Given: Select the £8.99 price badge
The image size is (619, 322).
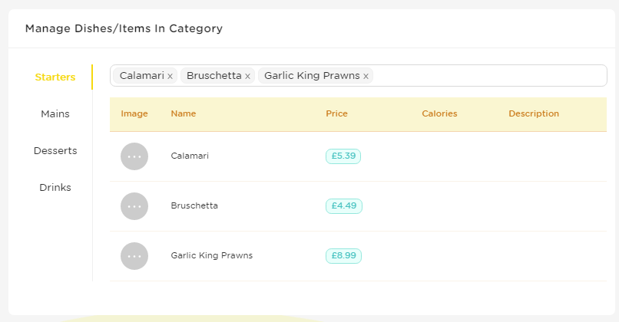Looking at the screenshot, I should pyautogui.click(x=343, y=256).
